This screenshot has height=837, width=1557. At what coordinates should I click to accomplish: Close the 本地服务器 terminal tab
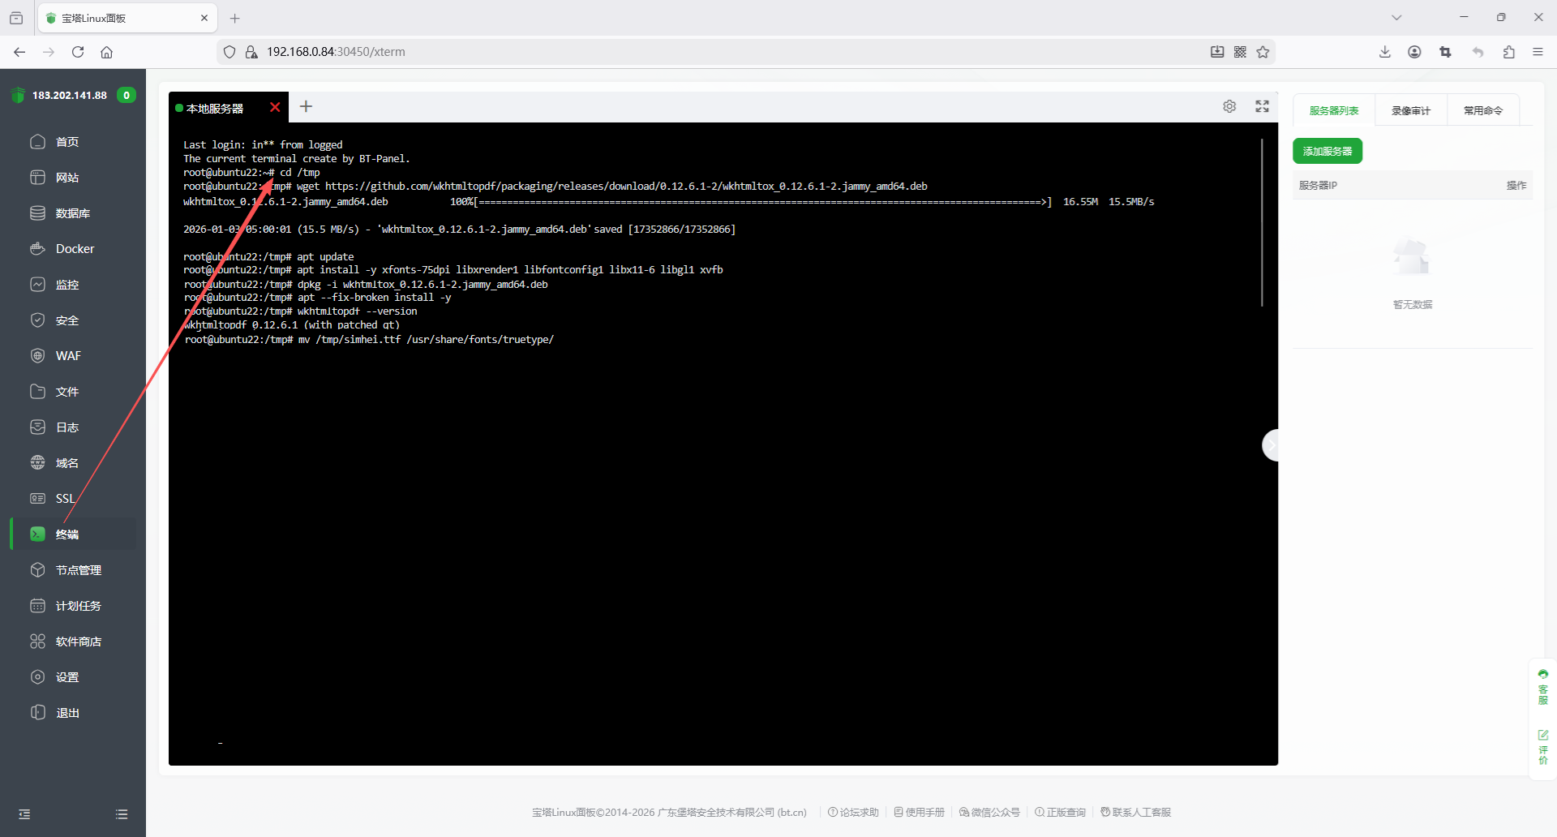[275, 107]
